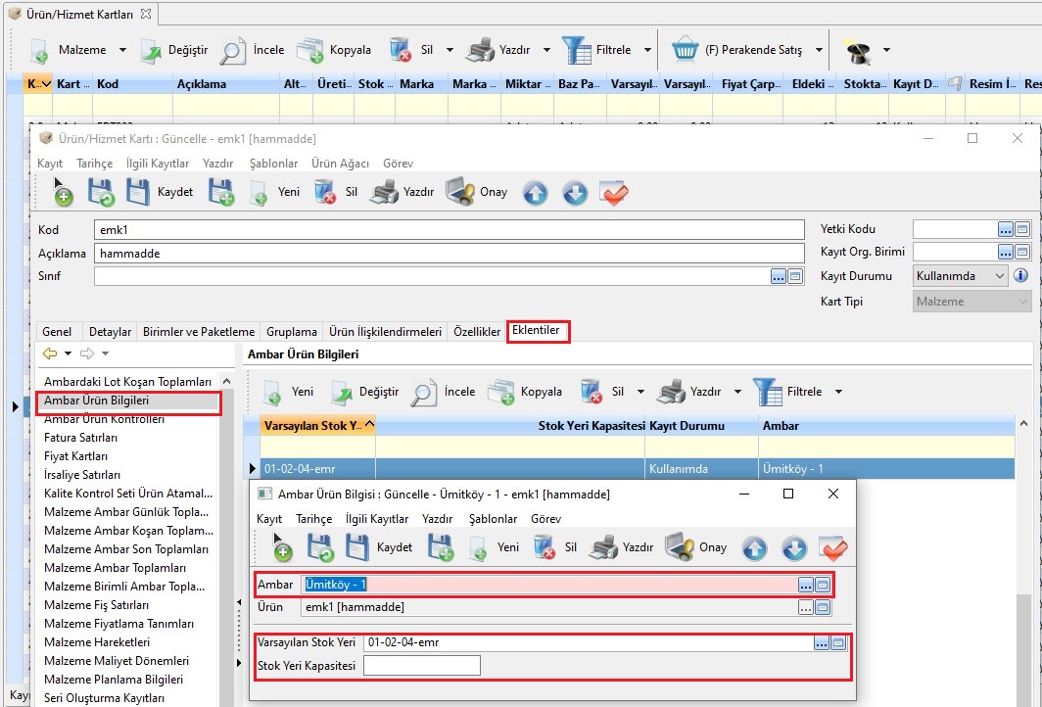Click the list button beside the Ürün field
1042x707 pixels.
823,607
